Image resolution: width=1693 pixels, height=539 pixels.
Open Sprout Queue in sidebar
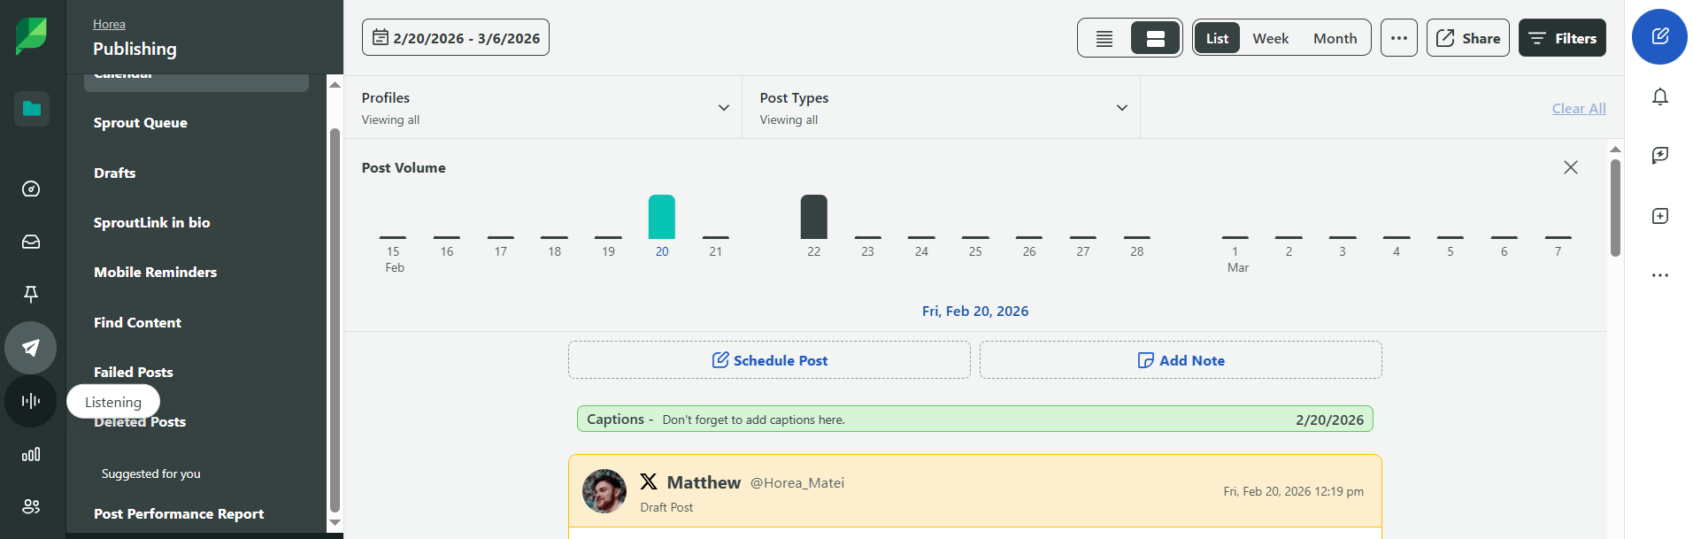coord(141,122)
